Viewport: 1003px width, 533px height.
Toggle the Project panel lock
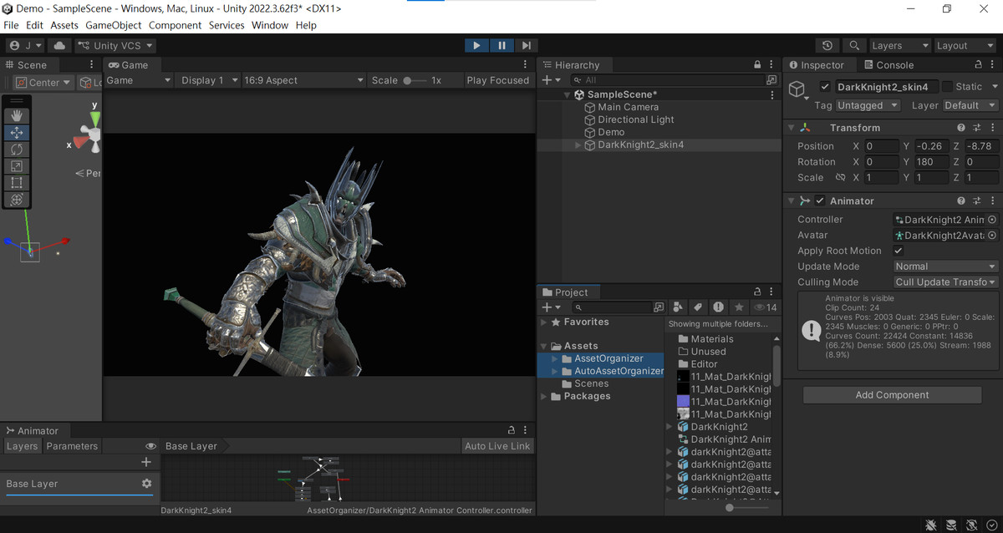[757, 292]
